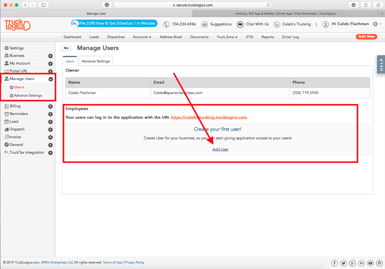Screen dimensions: 385x269
Task: Go to the Dashboard menu item
Action: [x=72, y=37]
